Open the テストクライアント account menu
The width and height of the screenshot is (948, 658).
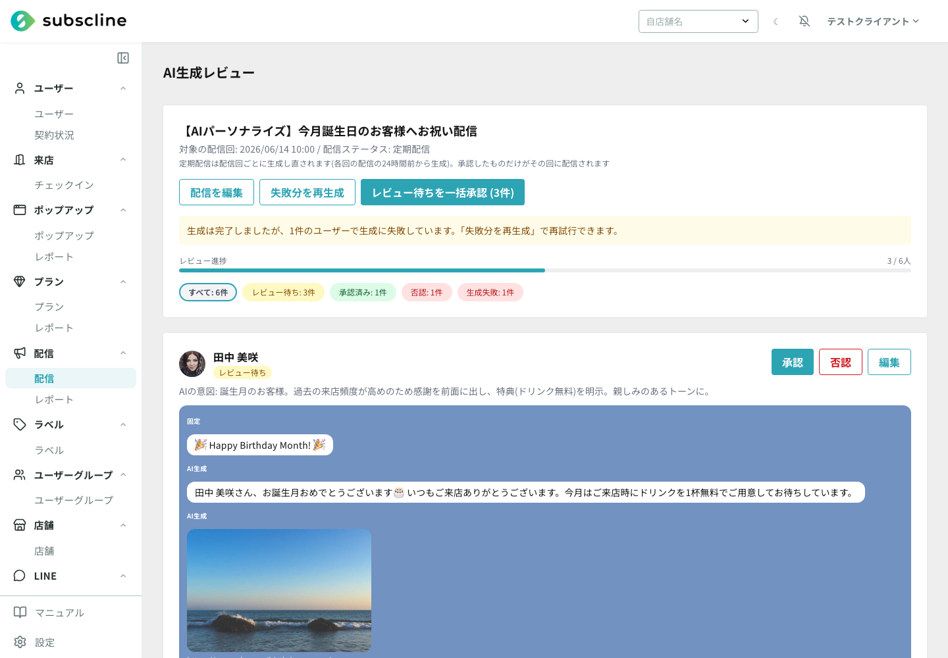tap(873, 21)
